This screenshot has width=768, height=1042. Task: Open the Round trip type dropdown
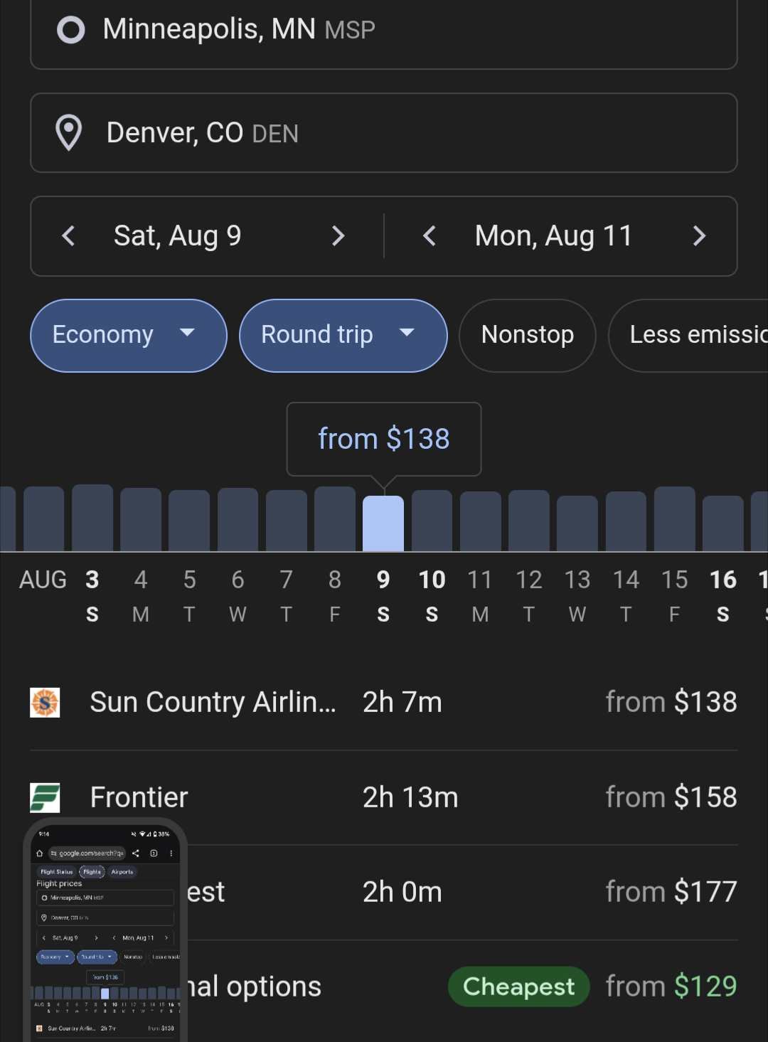pos(343,335)
